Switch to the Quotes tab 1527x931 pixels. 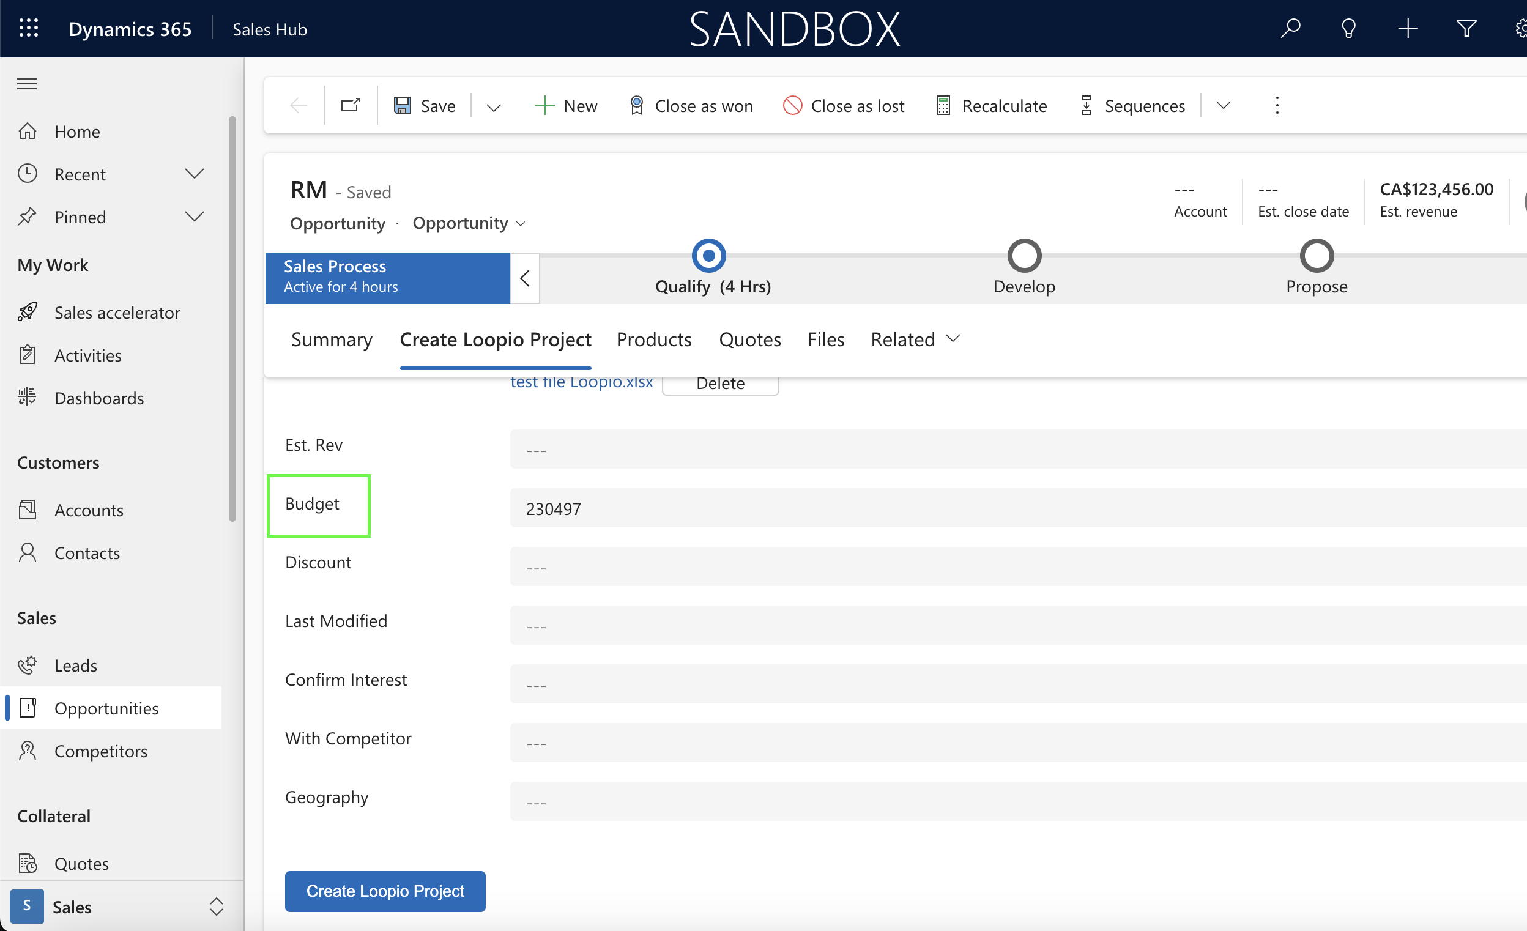[750, 339]
